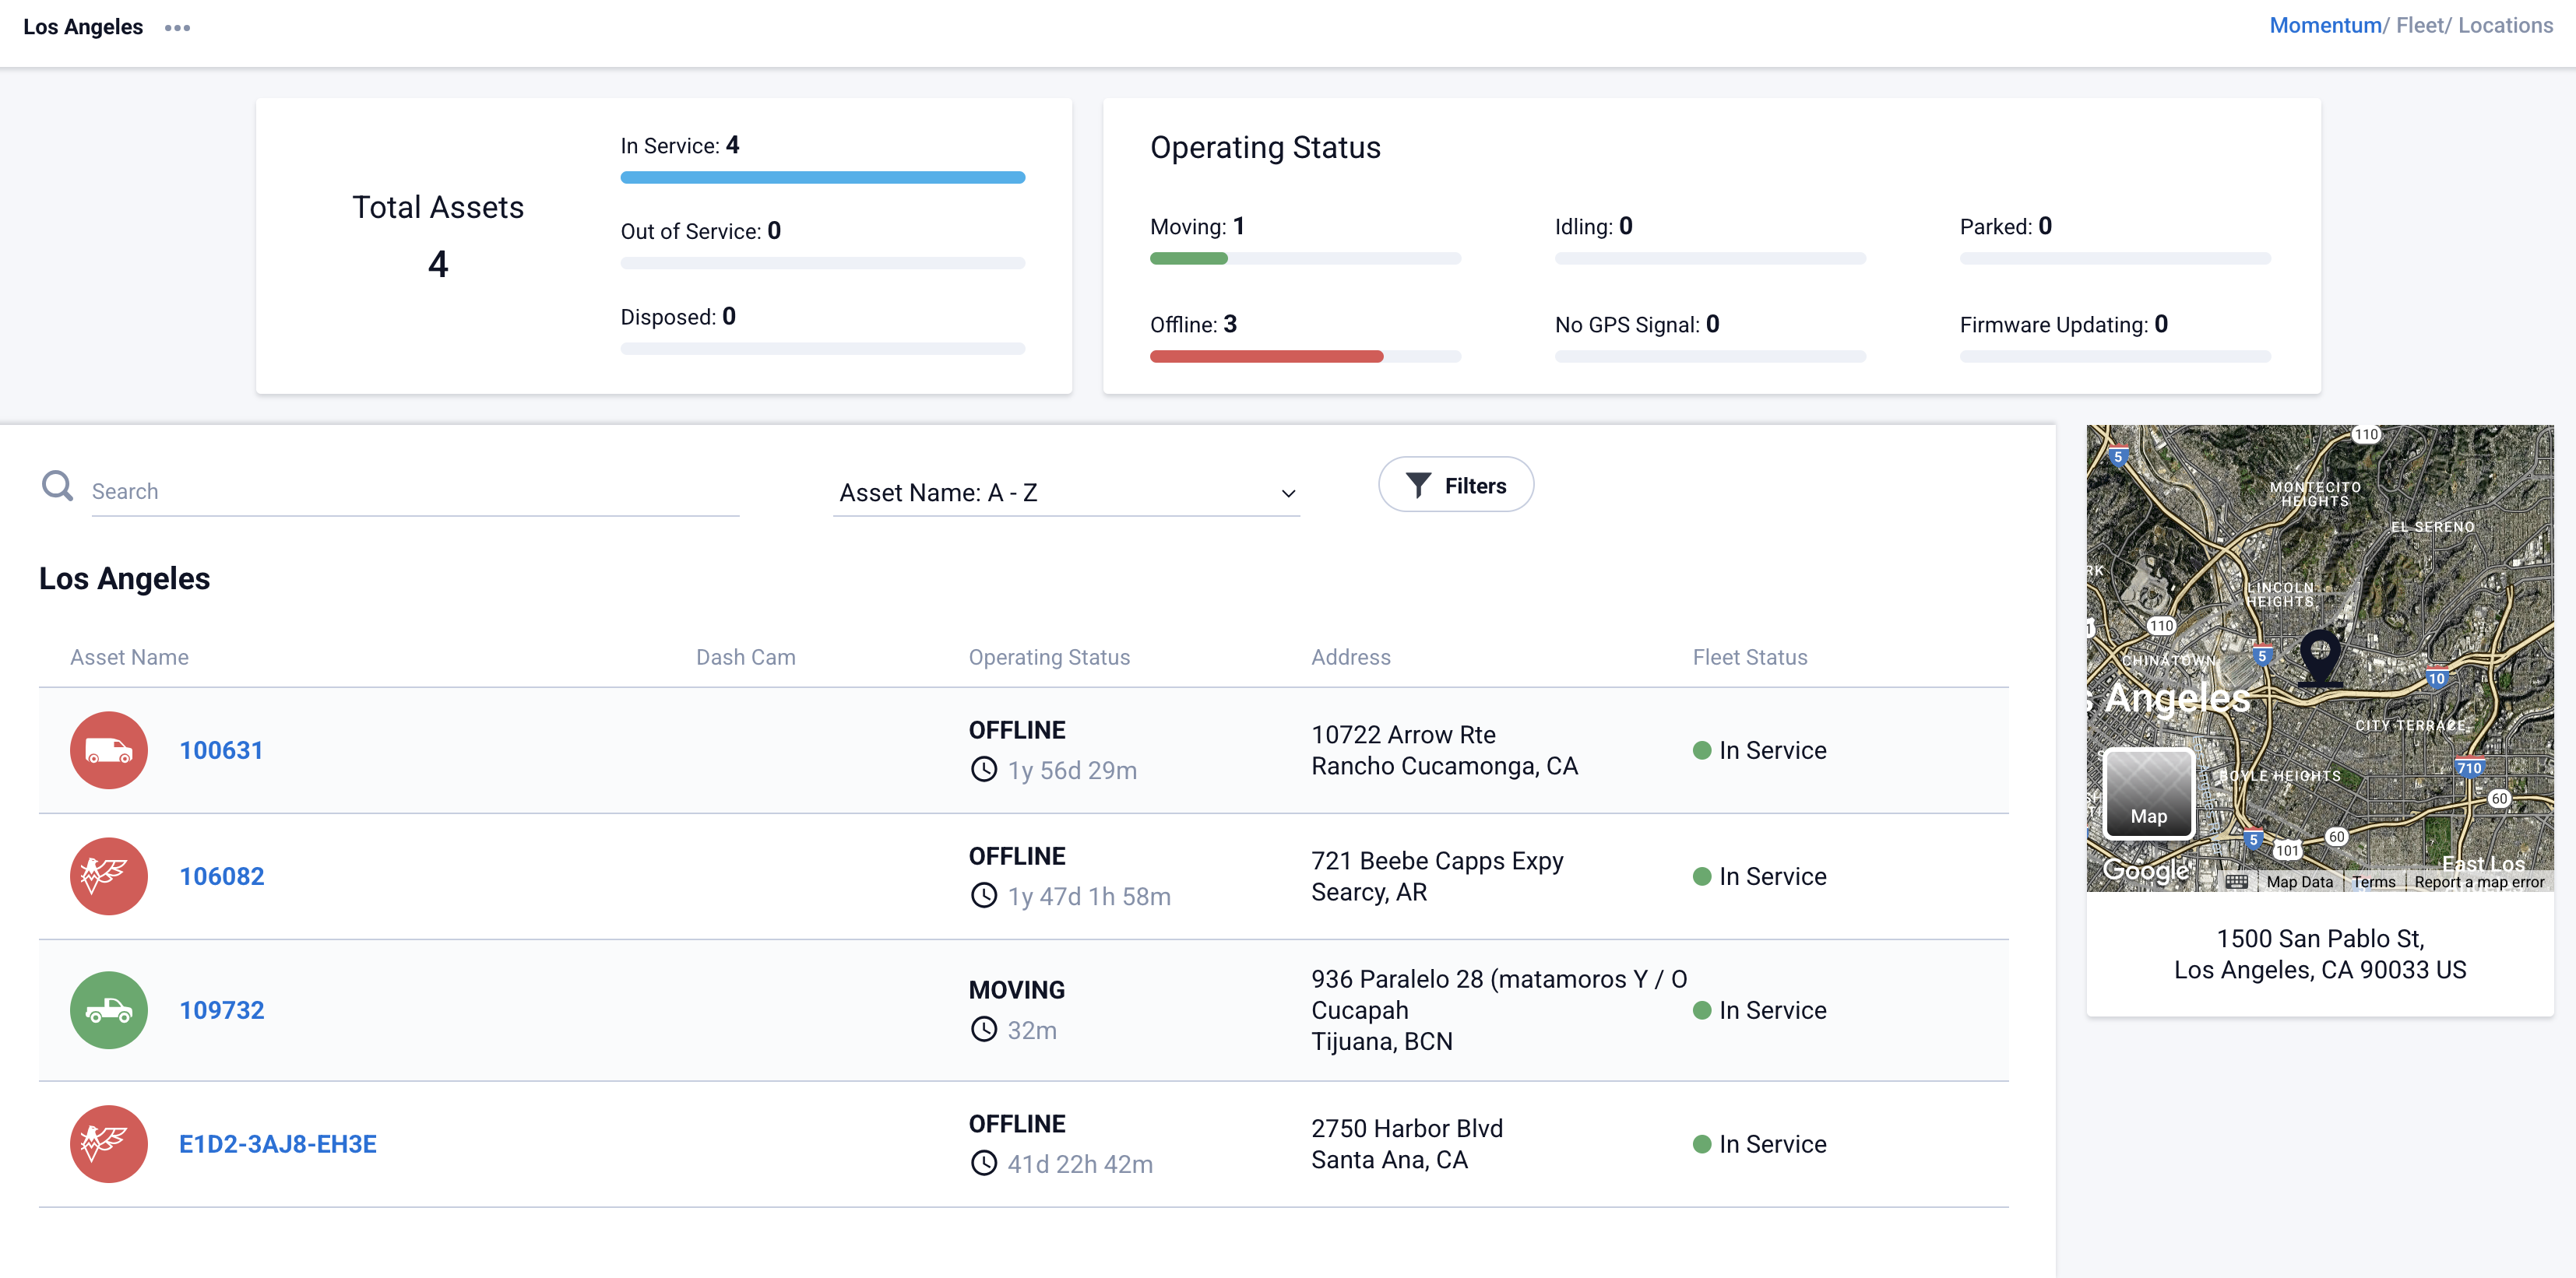Click the green pickup truck icon for 109732
Screen dimensions: 2576x1278
[x=108, y=1009]
